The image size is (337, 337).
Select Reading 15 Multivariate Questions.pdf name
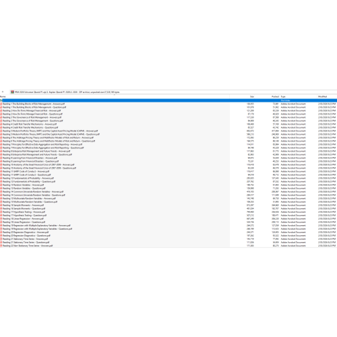coord(30,202)
